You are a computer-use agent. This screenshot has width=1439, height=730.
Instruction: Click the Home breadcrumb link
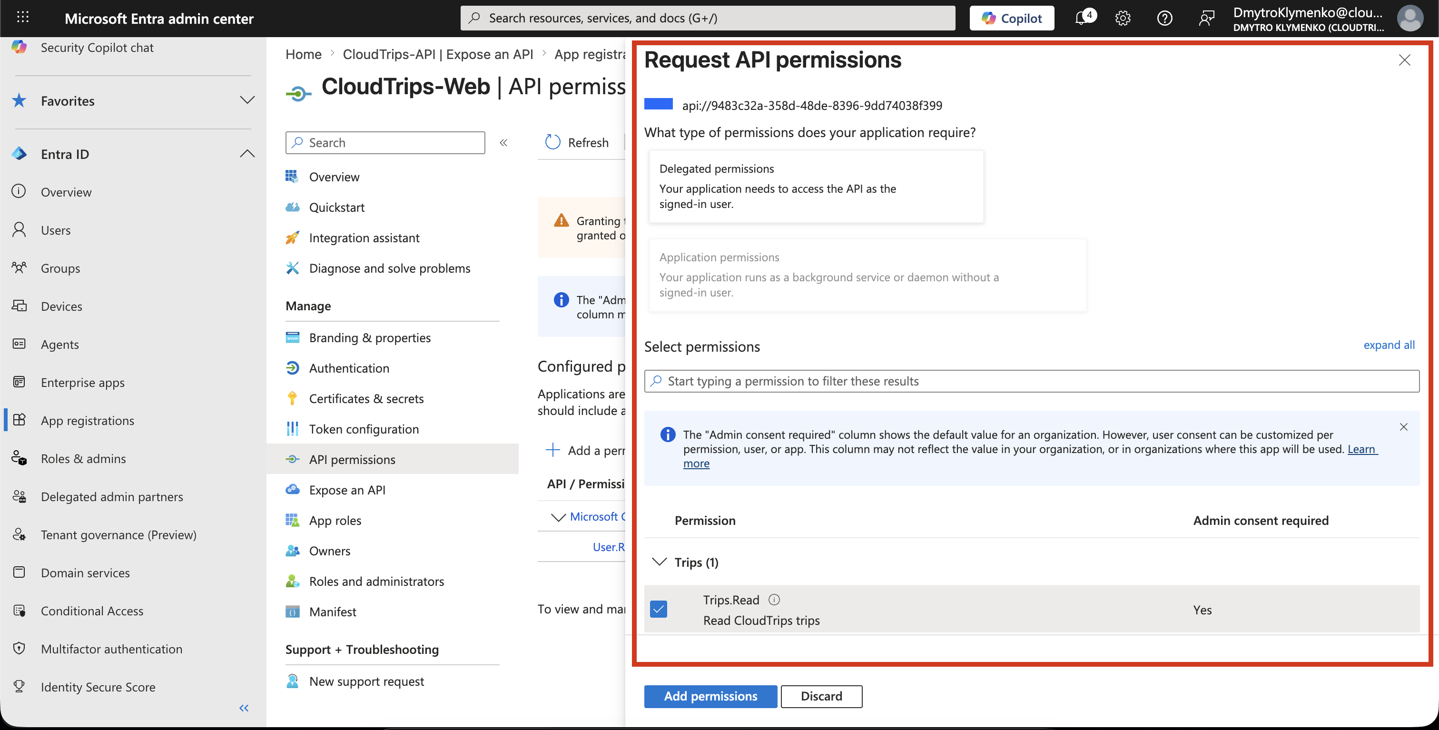pyautogui.click(x=303, y=54)
